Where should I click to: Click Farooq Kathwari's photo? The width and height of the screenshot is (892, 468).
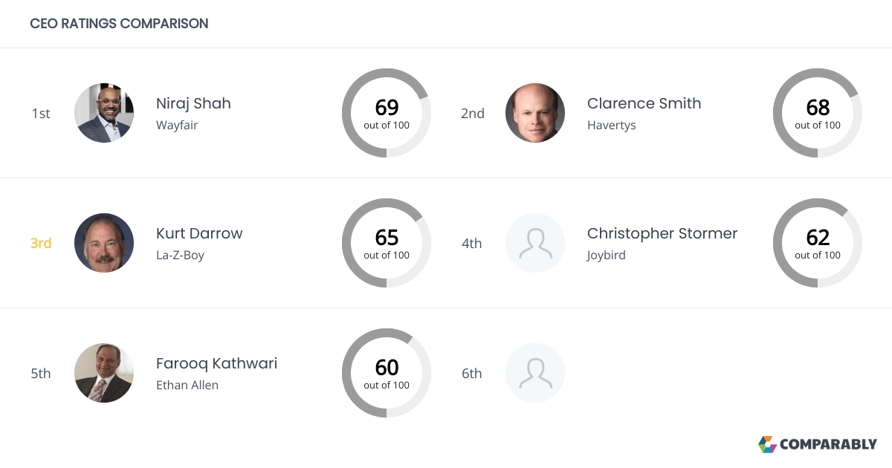pos(104,373)
